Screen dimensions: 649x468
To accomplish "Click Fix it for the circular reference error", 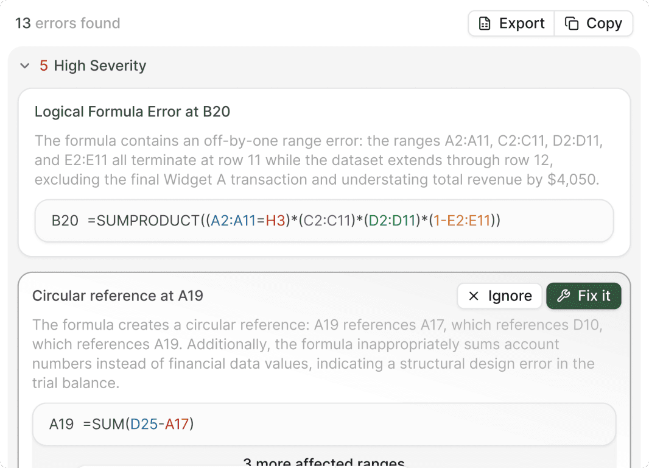I will [584, 296].
